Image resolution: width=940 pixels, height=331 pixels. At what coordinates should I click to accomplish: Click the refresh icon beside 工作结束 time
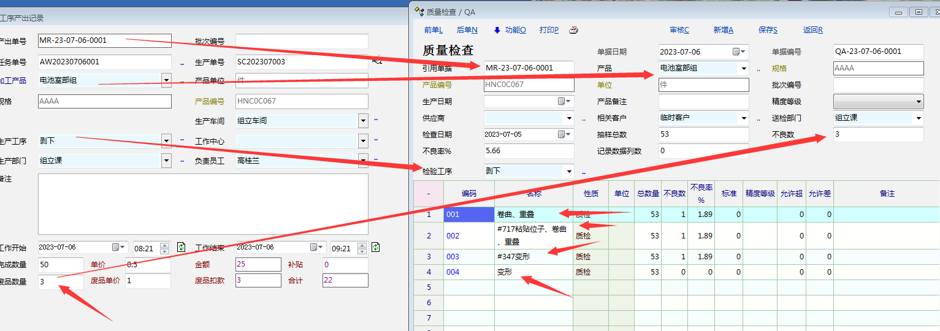pyautogui.click(x=375, y=247)
